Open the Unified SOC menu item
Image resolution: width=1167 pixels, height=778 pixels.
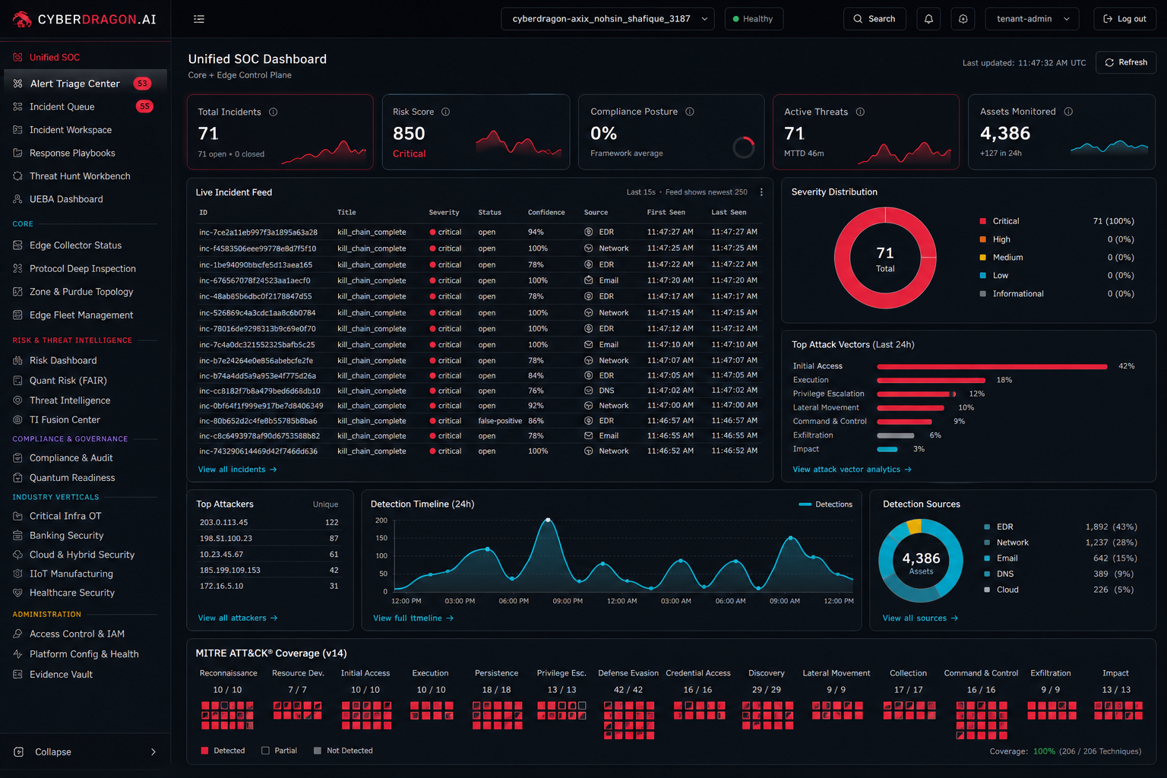(x=55, y=58)
